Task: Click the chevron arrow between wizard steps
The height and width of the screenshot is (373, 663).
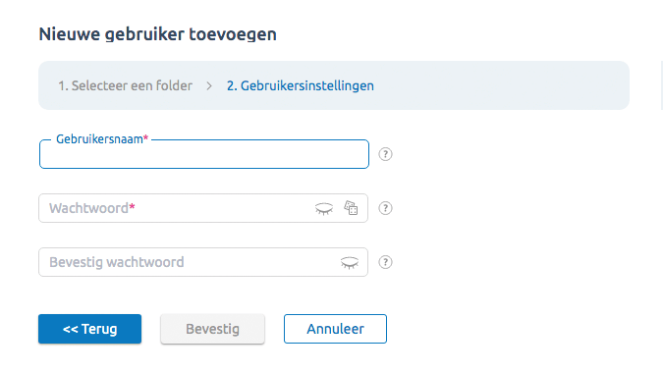Action: [x=209, y=86]
